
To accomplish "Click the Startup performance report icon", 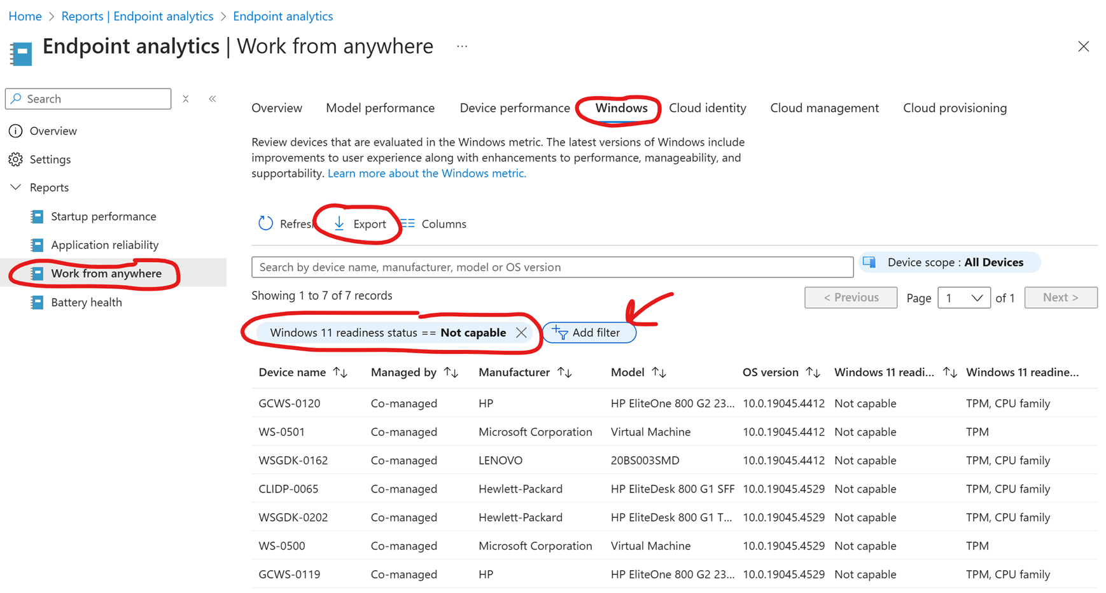I will pyautogui.click(x=38, y=216).
